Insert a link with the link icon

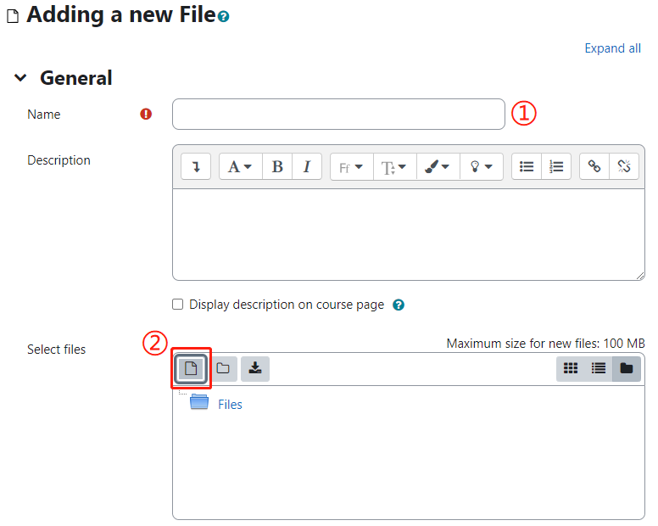[x=594, y=166]
